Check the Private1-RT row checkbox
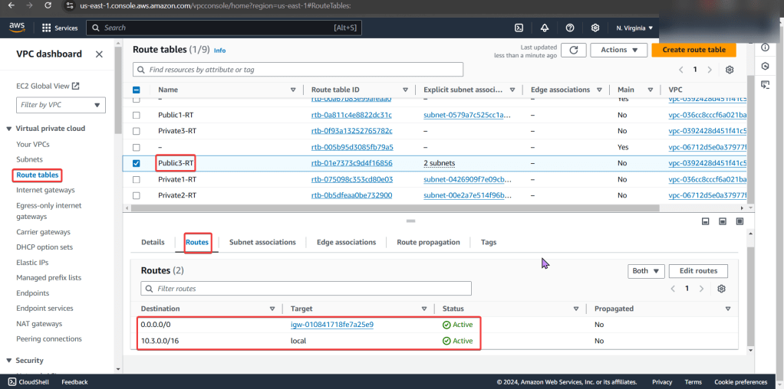The width and height of the screenshot is (784, 389). click(x=137, y=179)
